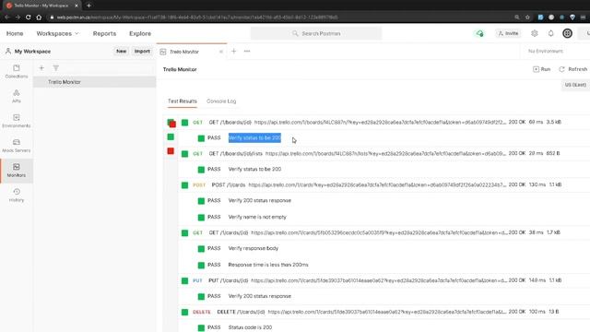This screenshot has height=332, width=590.
Task: Click the Refresh button
Action: (x=572, y=69)
